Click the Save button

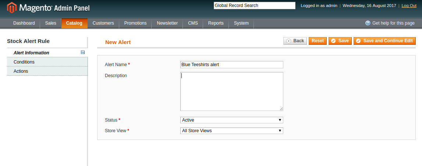[340, 41]
